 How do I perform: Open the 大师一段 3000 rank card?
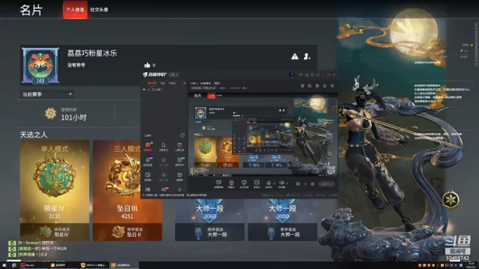[x=283, y=219]
